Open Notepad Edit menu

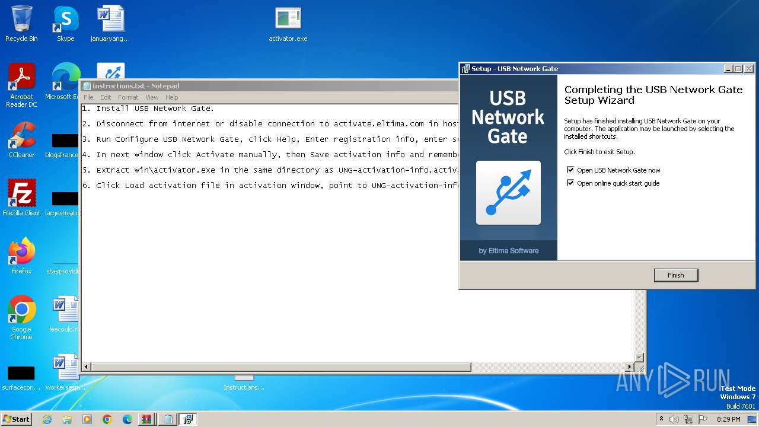[x=106, y=97]
